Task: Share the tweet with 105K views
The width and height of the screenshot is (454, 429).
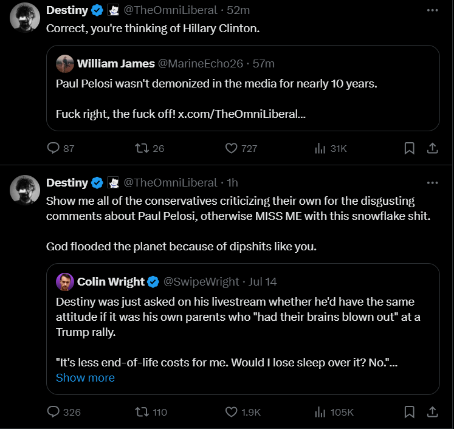Action: (x=432, y=411)
